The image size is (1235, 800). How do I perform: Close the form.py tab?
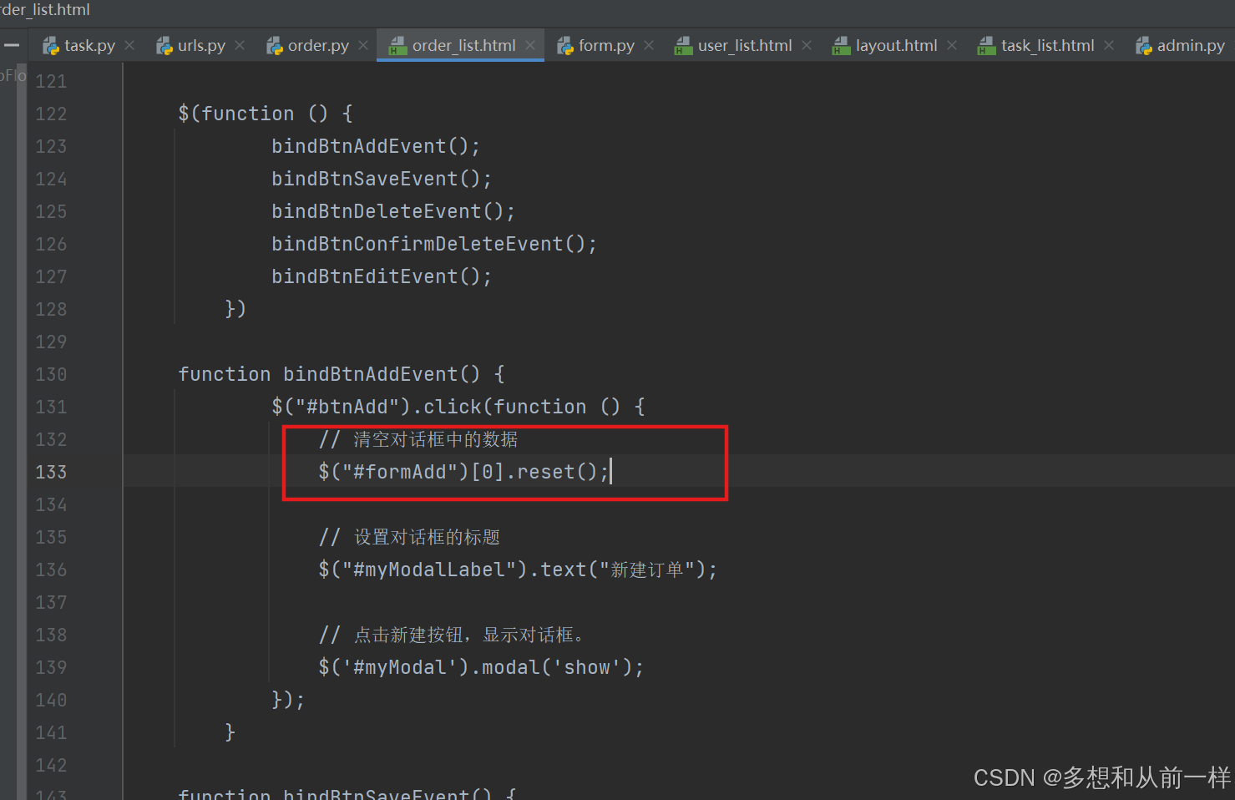click(649, 45)
